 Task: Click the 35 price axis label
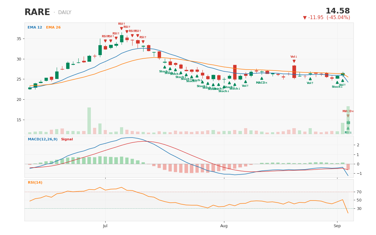click(x=19, y=39)
